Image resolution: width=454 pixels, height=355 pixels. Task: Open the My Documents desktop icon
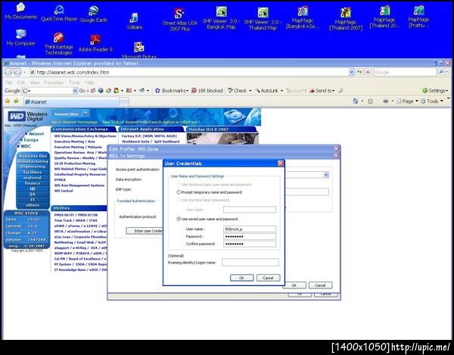20,11
